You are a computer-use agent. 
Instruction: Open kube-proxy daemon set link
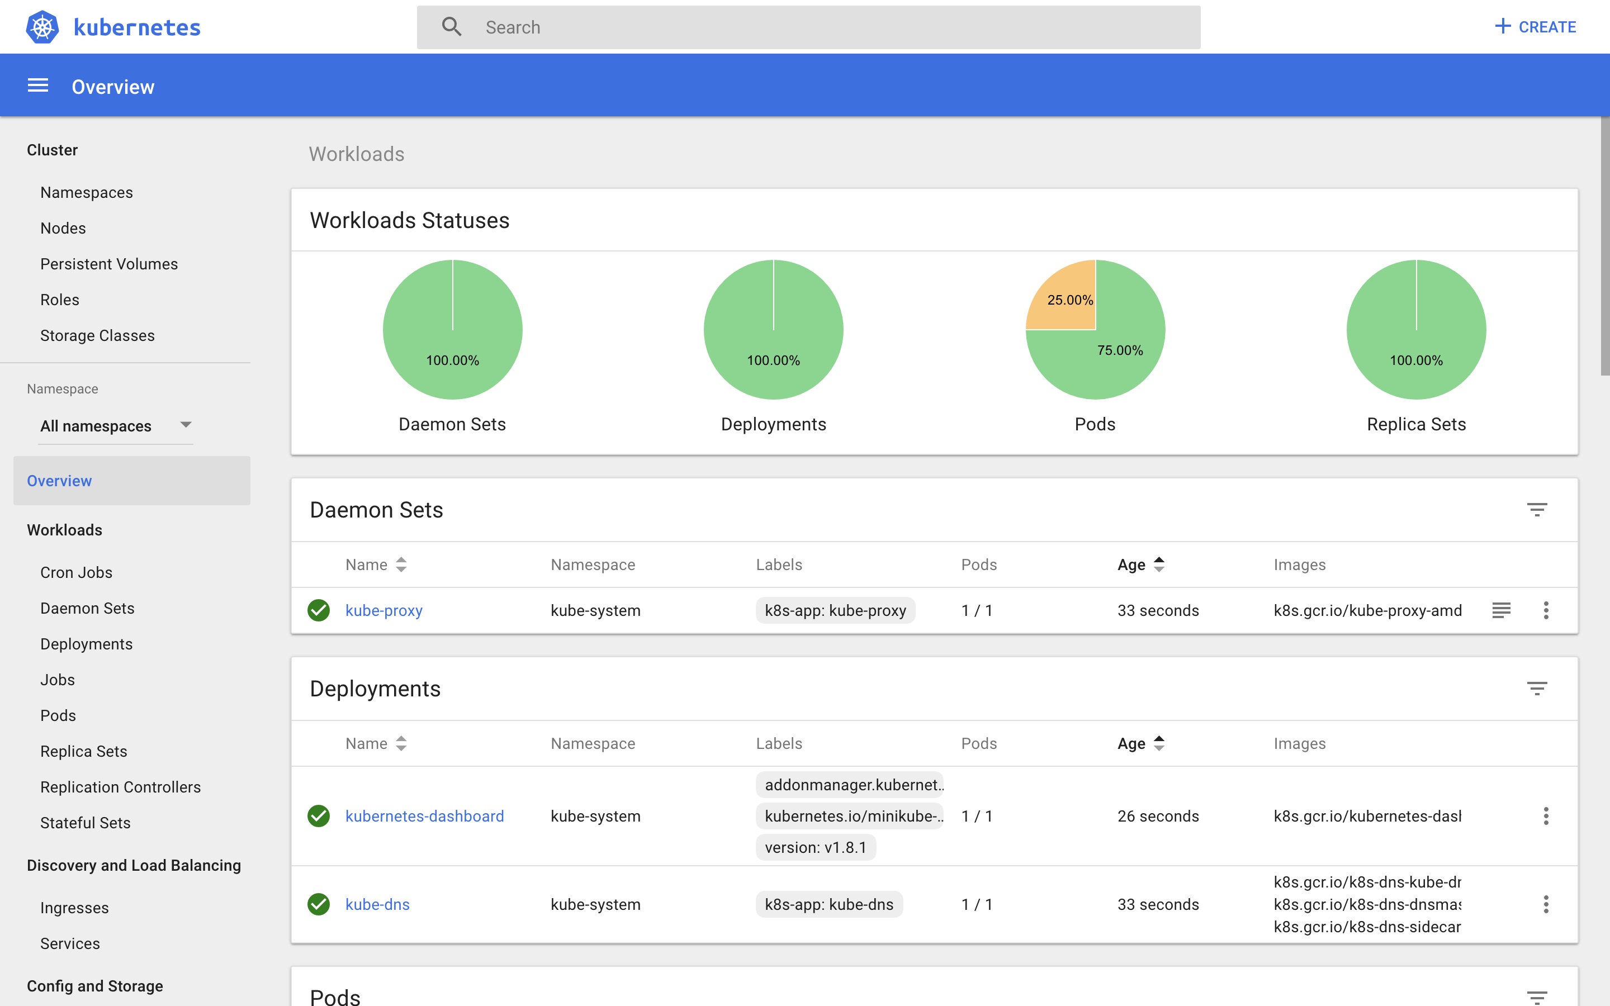tap(384, 611)
